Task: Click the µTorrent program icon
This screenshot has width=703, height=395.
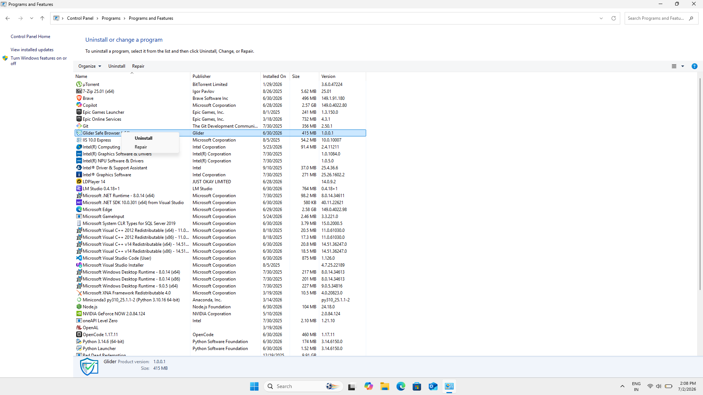Action: tap(79, 84)
